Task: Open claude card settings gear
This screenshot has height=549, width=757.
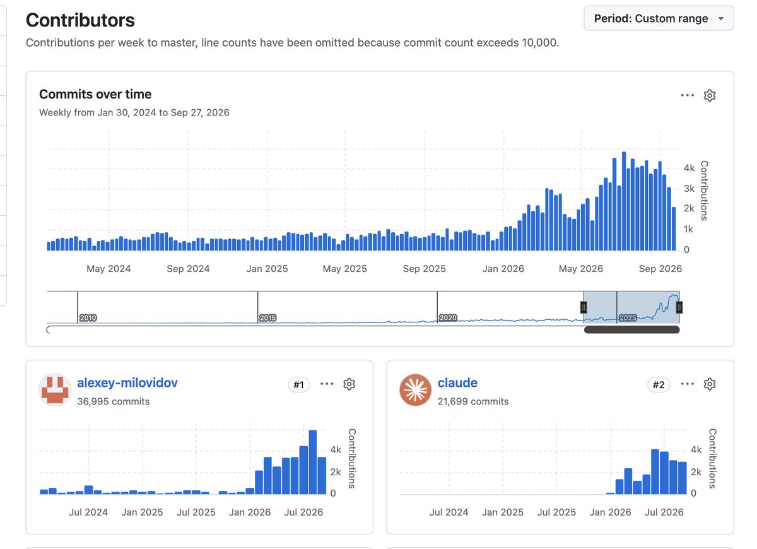Action: tap(710, 384)
